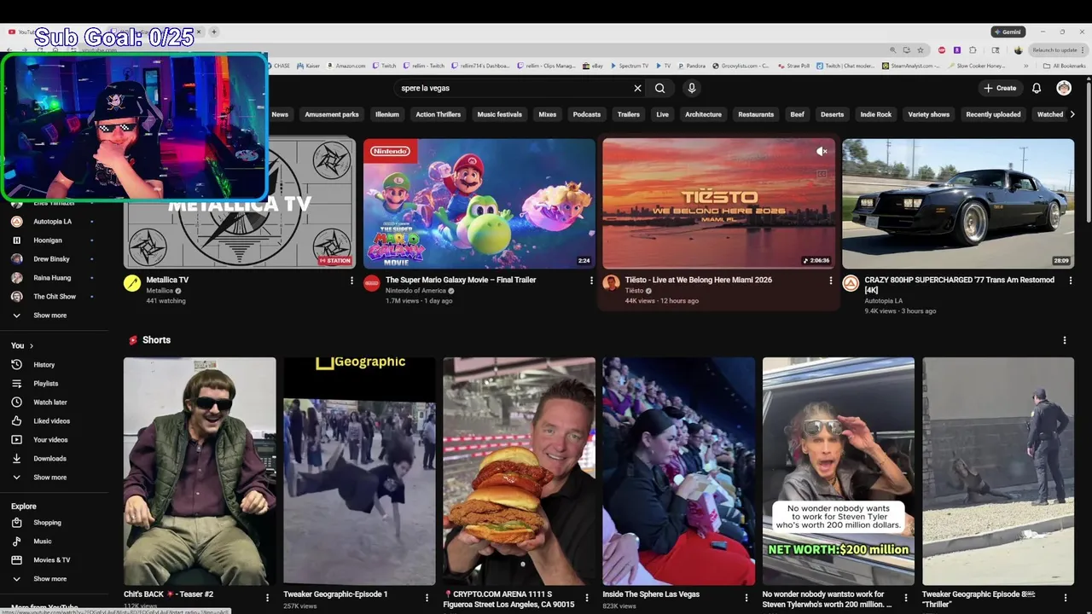This screenshot has height=614, width=1092.
Task: Select the Mixes chip
Action: [548, 114]
